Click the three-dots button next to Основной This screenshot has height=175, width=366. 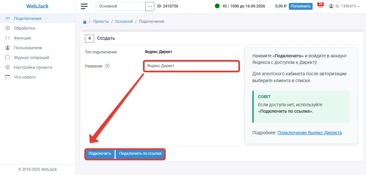tap(150, 6)
